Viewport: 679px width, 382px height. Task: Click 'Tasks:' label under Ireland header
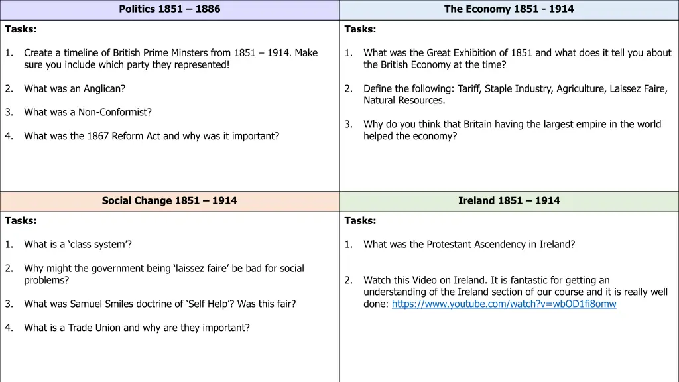pyautogui.click(x=360, y=221)
